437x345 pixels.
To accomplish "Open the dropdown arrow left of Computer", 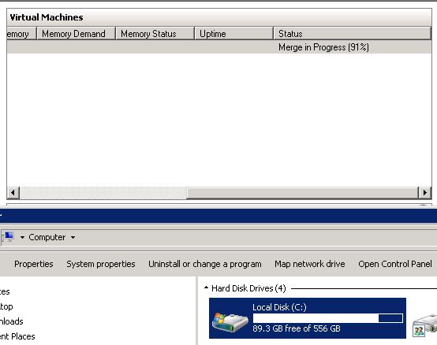I will click(22, 237).
